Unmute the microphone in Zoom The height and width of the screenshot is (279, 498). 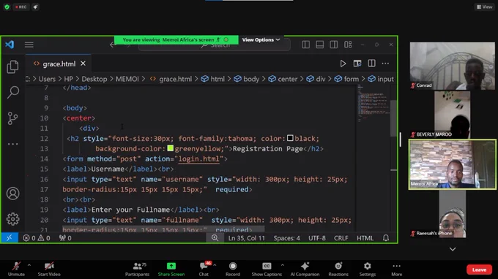pyautogui.click(x=16, y=270)
